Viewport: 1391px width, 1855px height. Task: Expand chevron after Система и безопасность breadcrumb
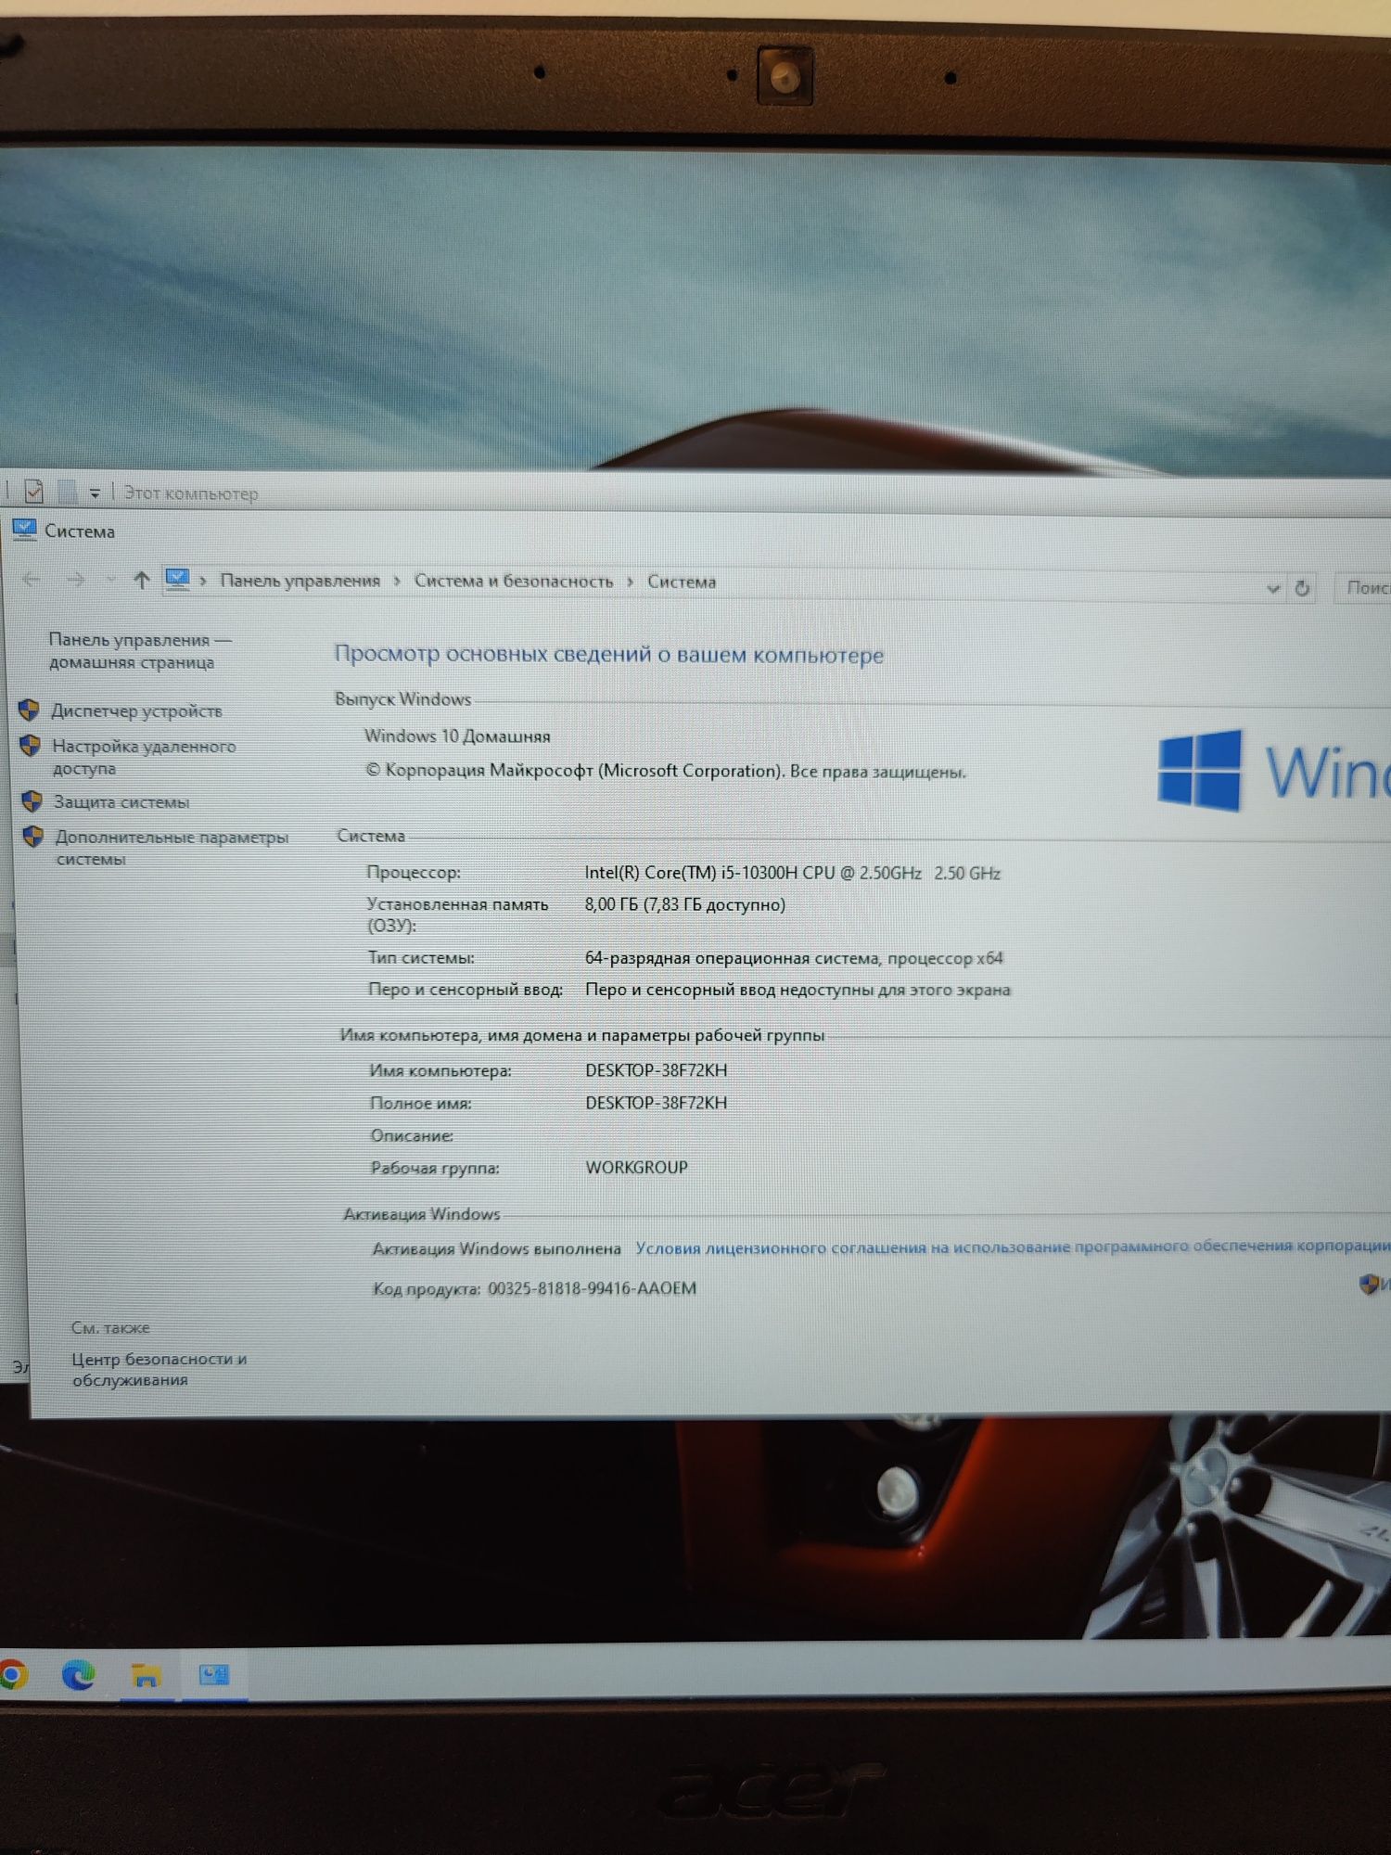point(630,582)
